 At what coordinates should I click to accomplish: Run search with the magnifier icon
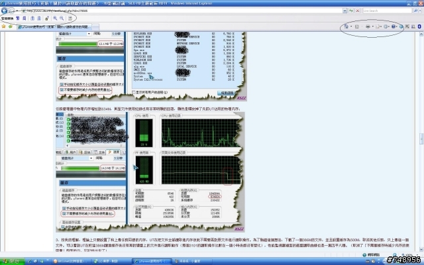[x=415, y=11]
